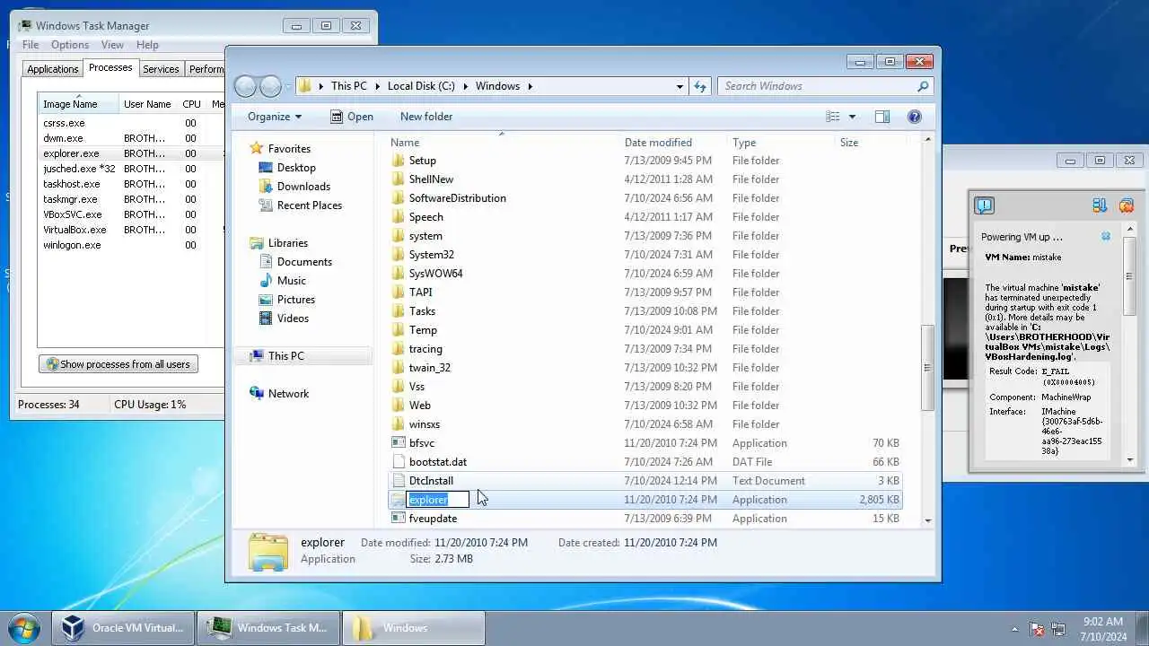Open the VirtualBox notification center icon

(x=985, y=205)
